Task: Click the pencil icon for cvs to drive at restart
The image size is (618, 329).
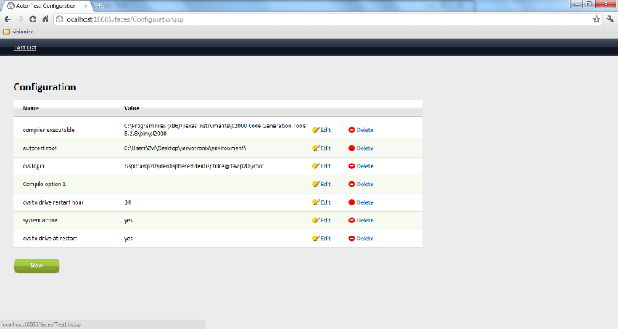Action: [316, 239]
